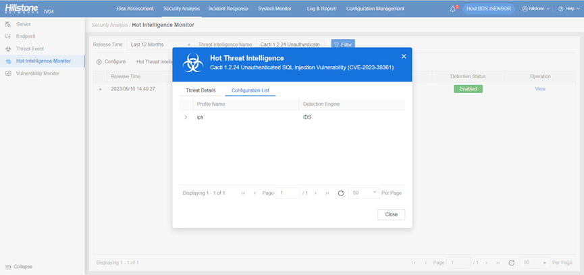Click the Hot Intelligence Monitor sidebar icon

coord(8,61)
